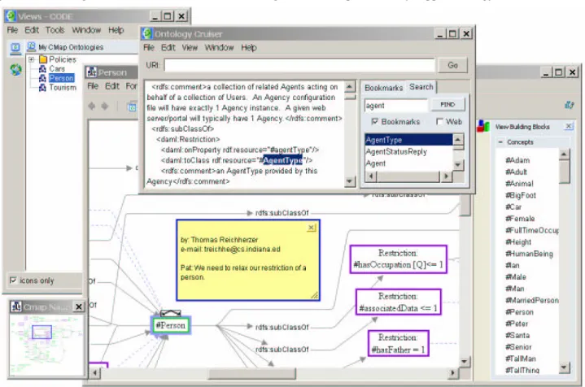The height and width of the screenshot is (387, 585).
Task: Click the Tourism ontology icon
Action: click(x=43, y=87)
